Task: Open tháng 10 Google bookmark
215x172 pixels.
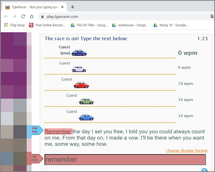Action: coord(171,25)
